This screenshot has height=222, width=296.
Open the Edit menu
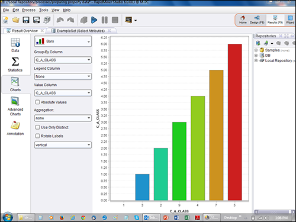pos(16,10)
